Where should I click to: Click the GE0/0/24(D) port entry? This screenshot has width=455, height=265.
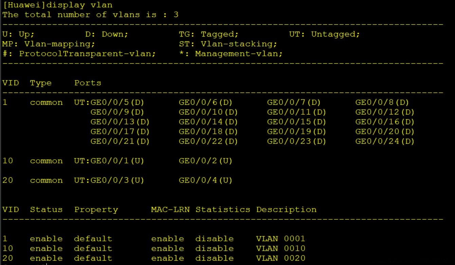tap(385, 141)
